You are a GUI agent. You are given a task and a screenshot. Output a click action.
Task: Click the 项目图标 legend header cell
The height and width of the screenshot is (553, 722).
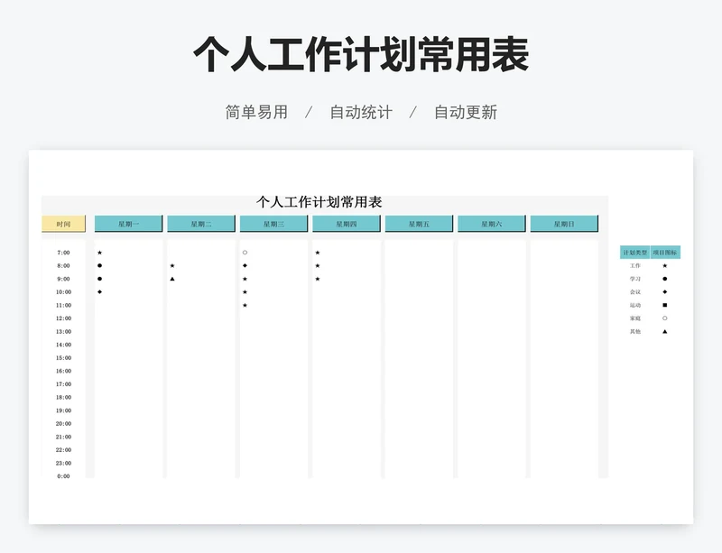665,251
